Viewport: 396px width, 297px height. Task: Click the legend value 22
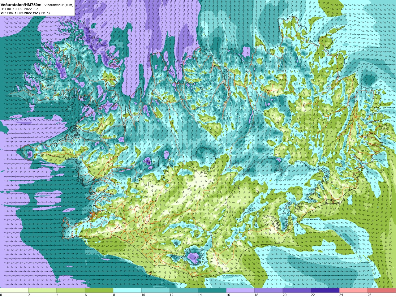pos(313,295)
